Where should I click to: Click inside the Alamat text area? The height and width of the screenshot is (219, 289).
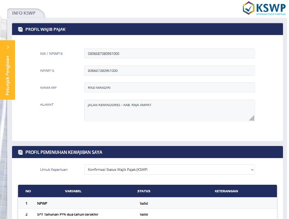[x=166, y=110]
